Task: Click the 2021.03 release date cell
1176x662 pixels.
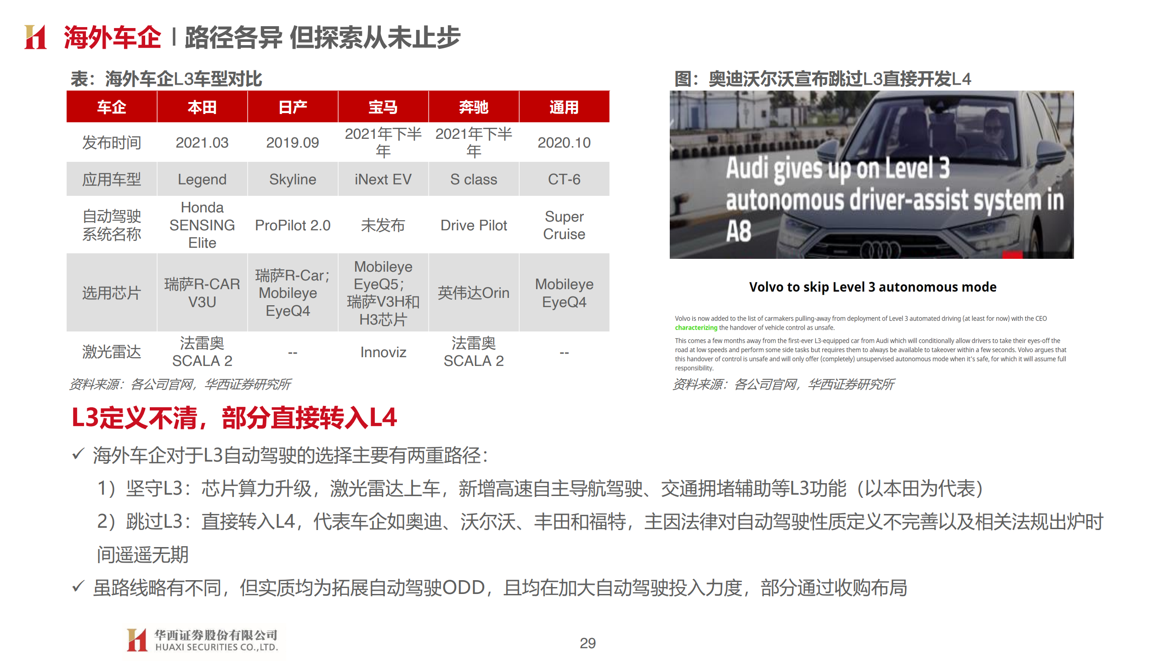Action: click(x=202, y=143)
